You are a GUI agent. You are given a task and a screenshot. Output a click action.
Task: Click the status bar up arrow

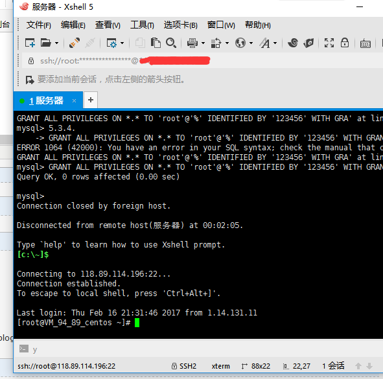tap(358, 366)
